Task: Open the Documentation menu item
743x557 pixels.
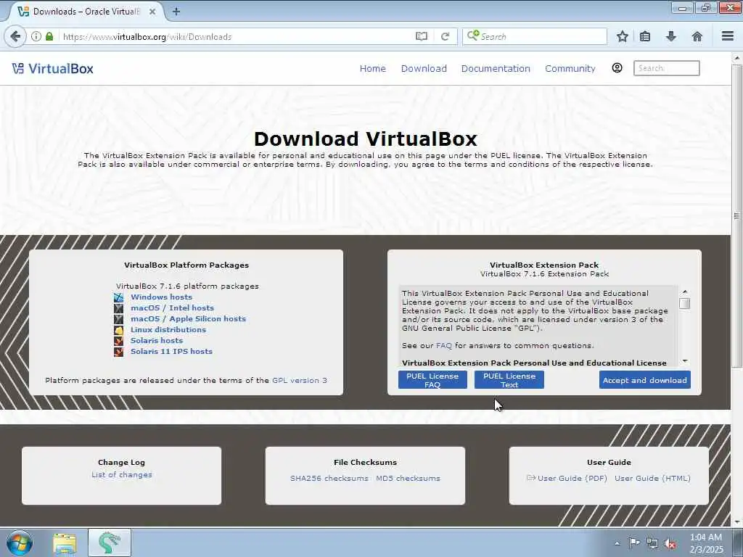Action: pyautogui.click(x=496, y=68)
